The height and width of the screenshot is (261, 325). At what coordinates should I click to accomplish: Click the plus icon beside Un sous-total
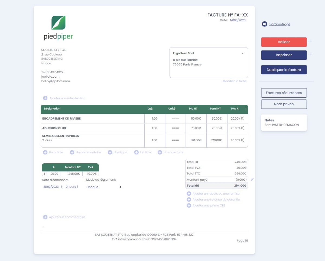[x=160, y=152]
